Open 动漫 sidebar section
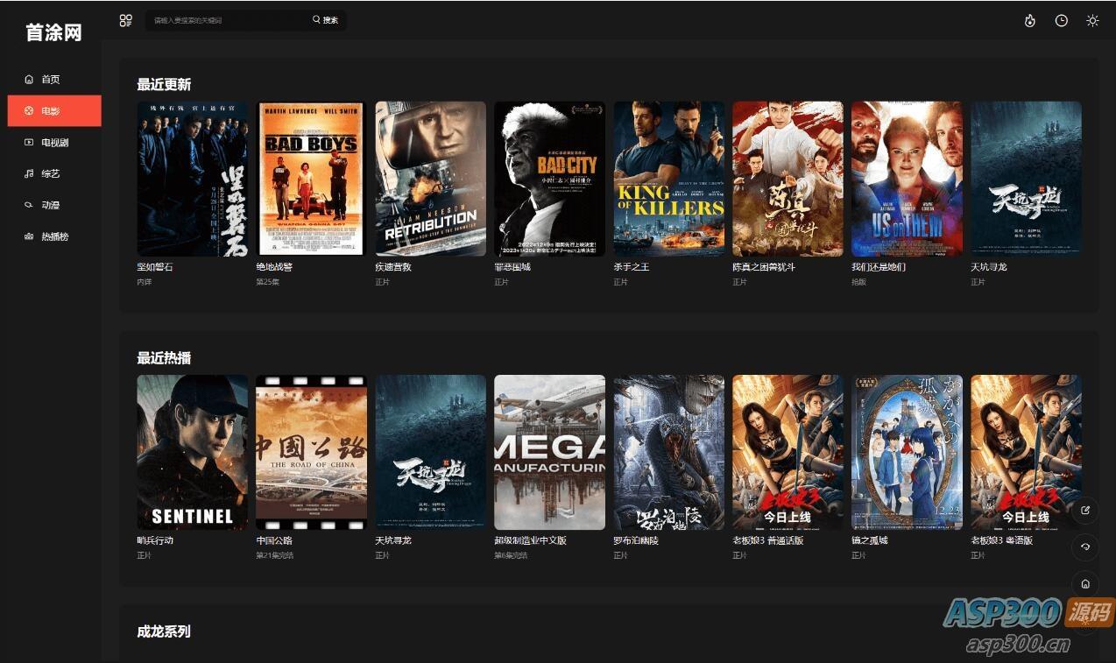 [x=51, y=205]
